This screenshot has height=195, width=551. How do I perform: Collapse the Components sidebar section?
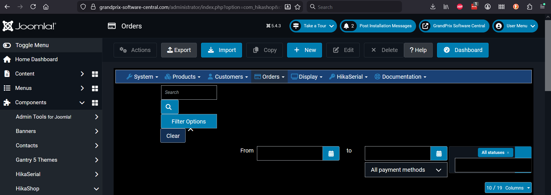point(82,103)
